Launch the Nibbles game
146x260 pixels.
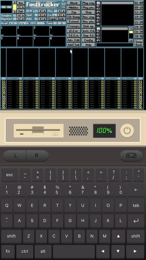click(x=74, y=7)
